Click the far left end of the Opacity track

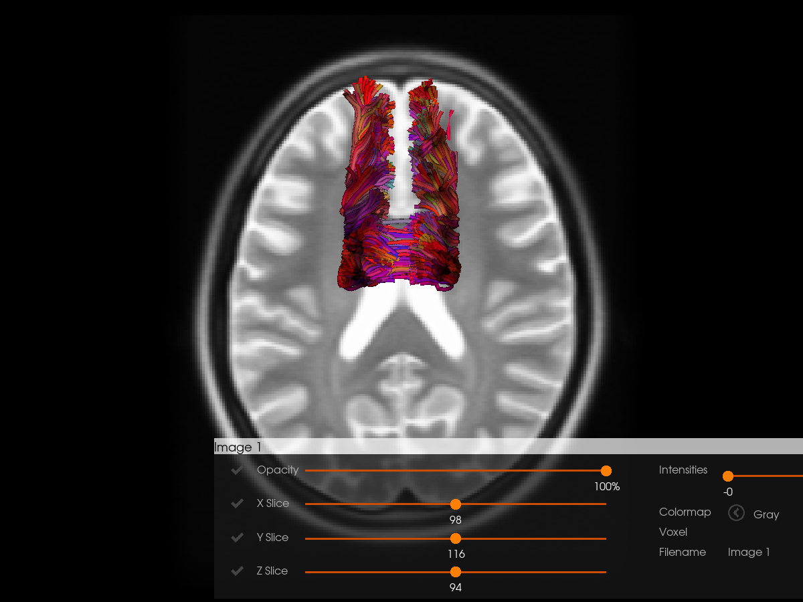click(307, 471)
